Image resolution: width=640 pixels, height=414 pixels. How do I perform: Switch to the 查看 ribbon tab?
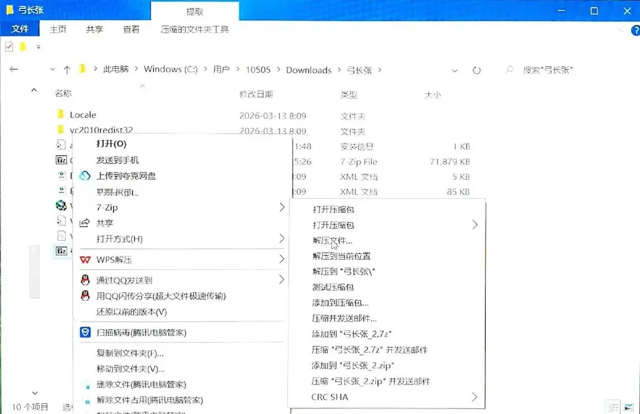131,30
